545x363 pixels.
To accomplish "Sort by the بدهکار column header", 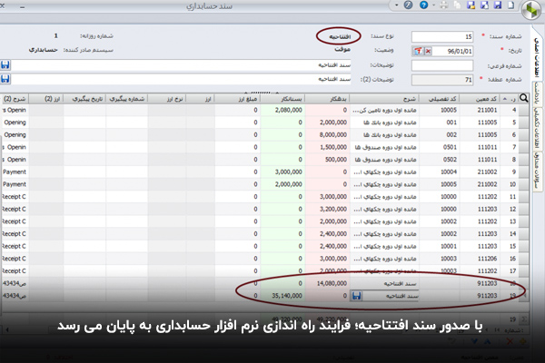I will (327, 99).
